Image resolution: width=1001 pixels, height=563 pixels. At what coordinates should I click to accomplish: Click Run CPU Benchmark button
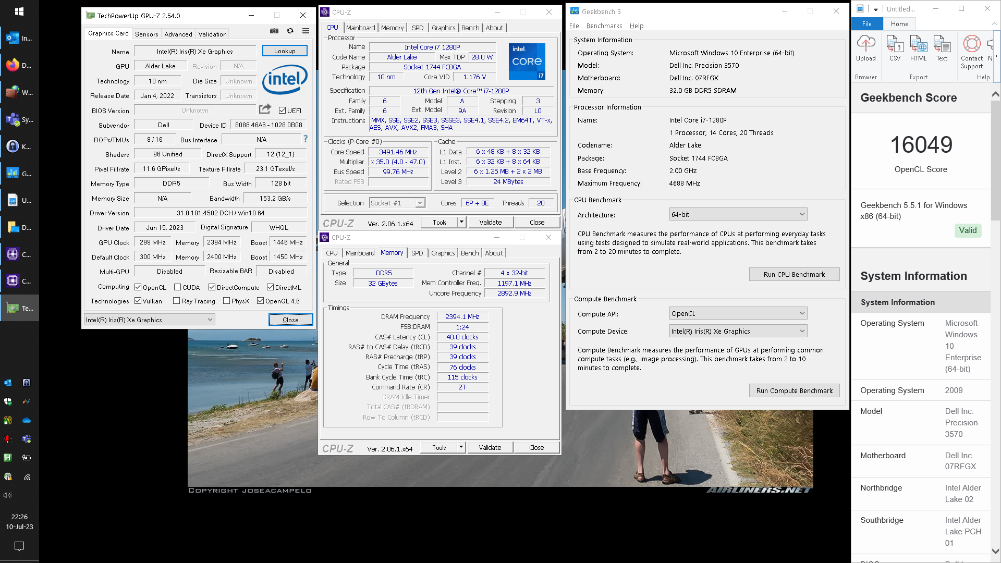tap(794, 274)
